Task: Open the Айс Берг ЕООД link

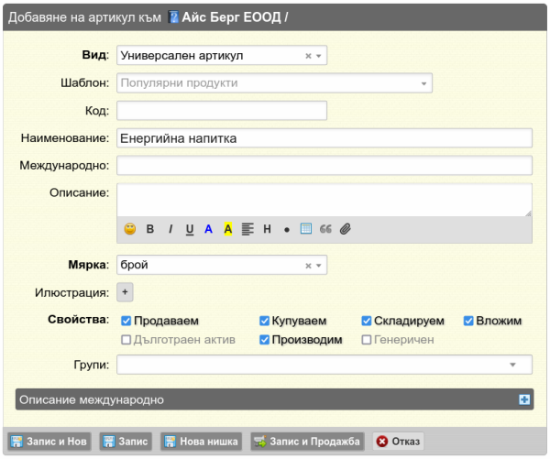Action: pos(232,16)
